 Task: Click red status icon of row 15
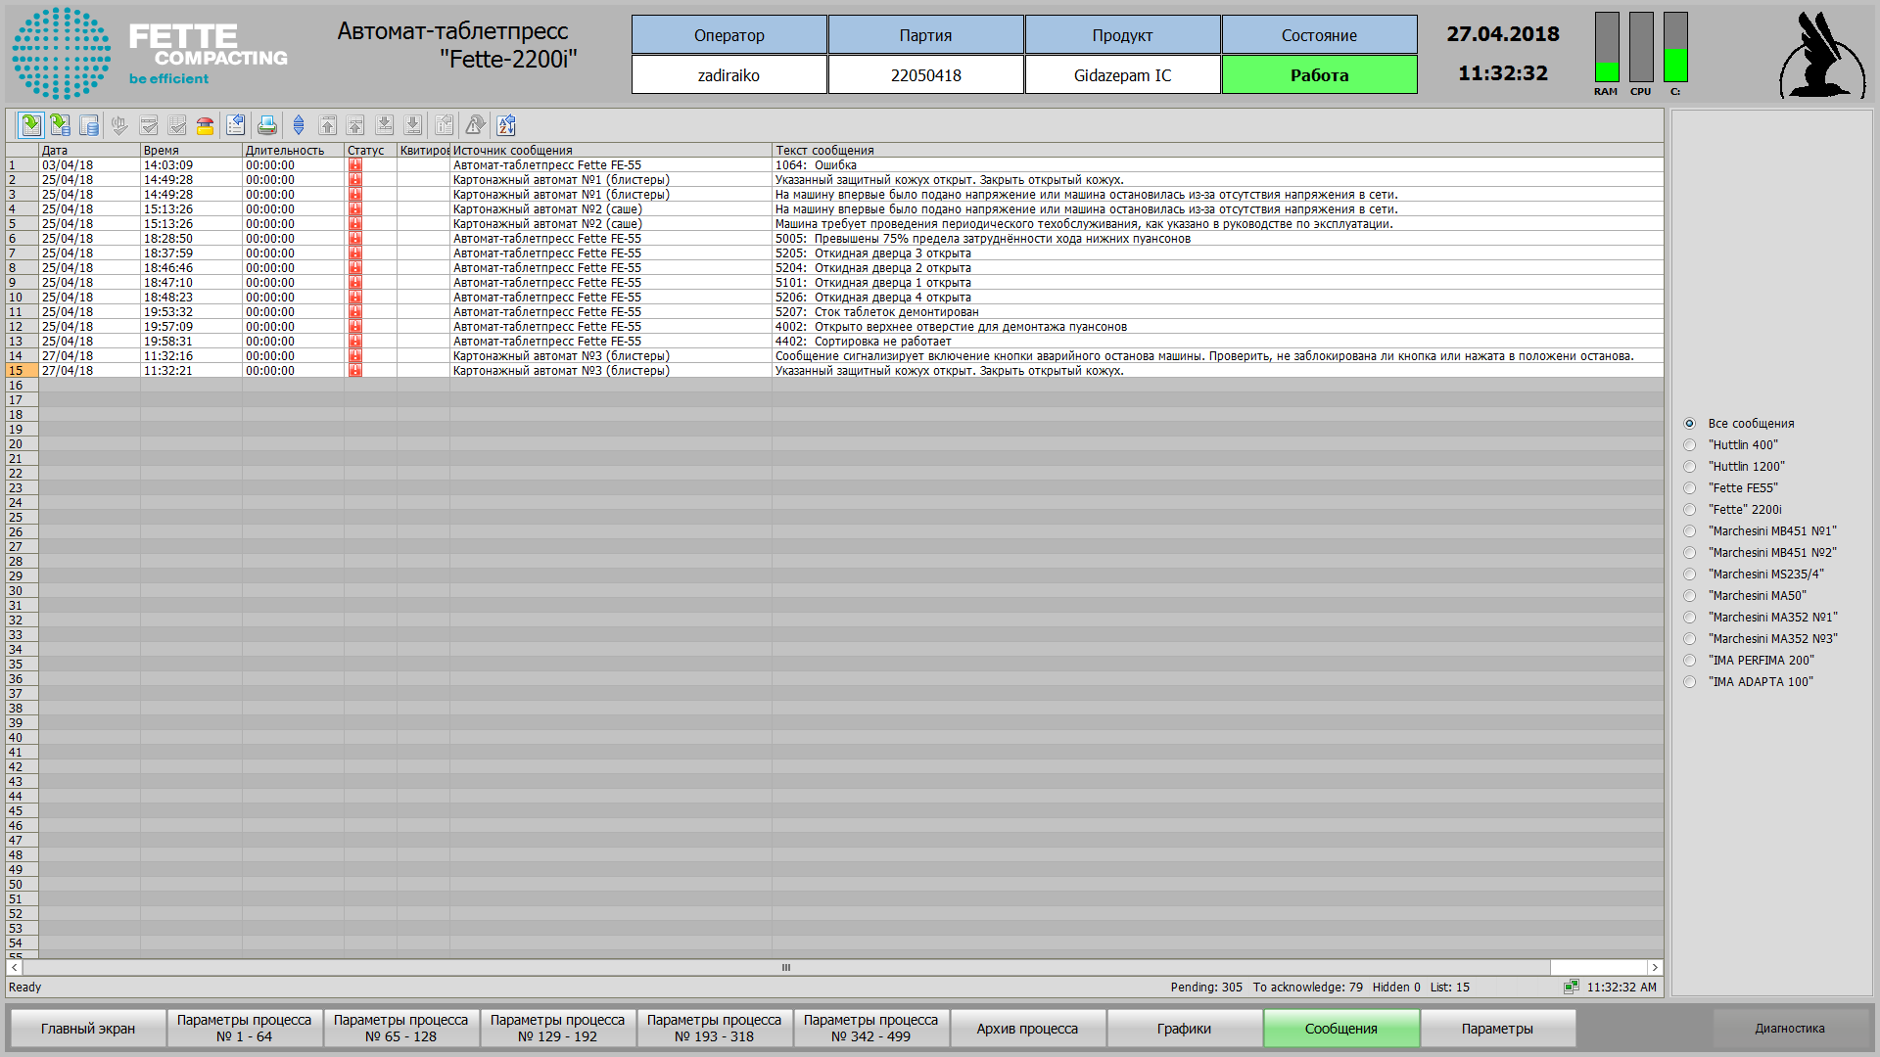point(354,371)
